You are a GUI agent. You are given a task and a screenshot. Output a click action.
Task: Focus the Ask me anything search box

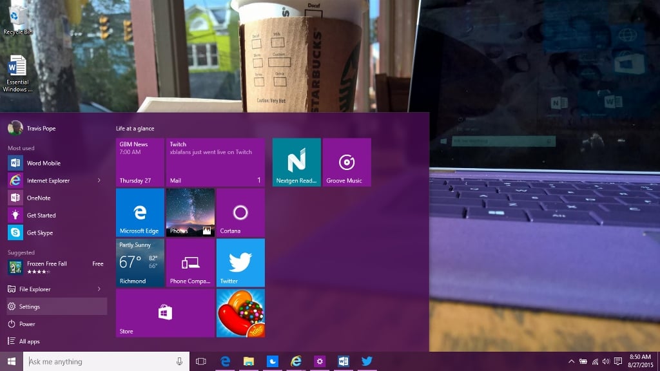106,361
